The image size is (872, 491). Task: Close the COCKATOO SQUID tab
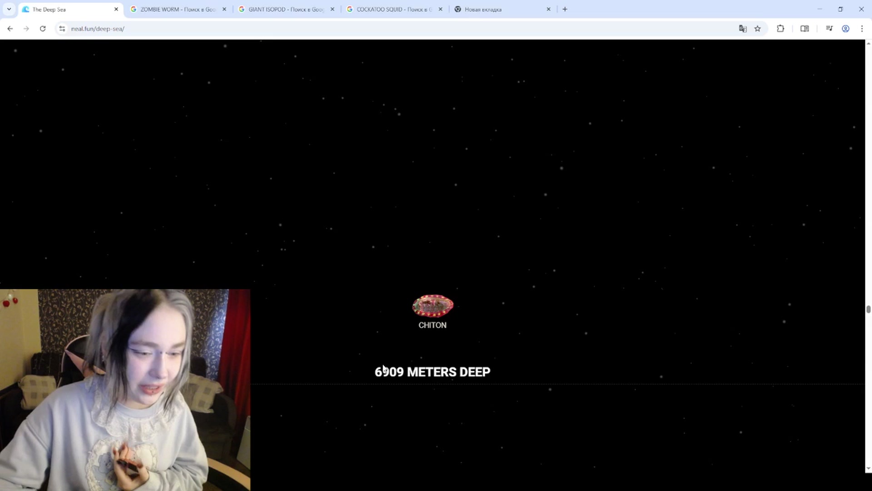coord(440,9)
